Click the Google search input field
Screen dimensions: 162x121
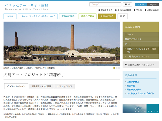coord(105,4)
